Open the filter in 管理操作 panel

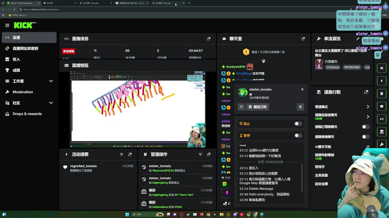point(200,154)
